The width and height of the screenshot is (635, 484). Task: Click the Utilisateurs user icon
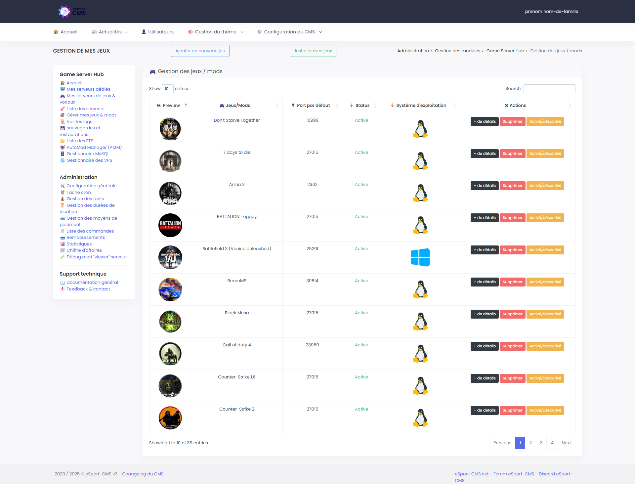tap(144, 32)
